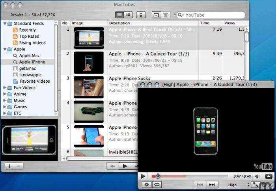Screen dimensions: 276x191
Task: Select A Guided Tour (1/3) thumbnail
Action: (x=89, y=63)
